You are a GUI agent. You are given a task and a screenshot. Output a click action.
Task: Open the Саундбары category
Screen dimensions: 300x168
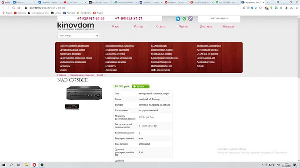coord(65,66)
